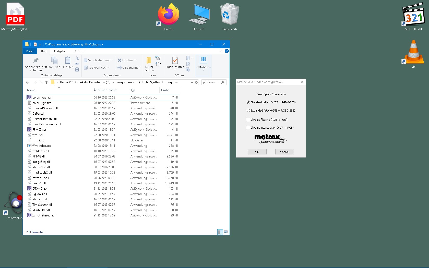Open the Datei menu tab
This screenshot has width=429, height=268.
coord(30,51)
